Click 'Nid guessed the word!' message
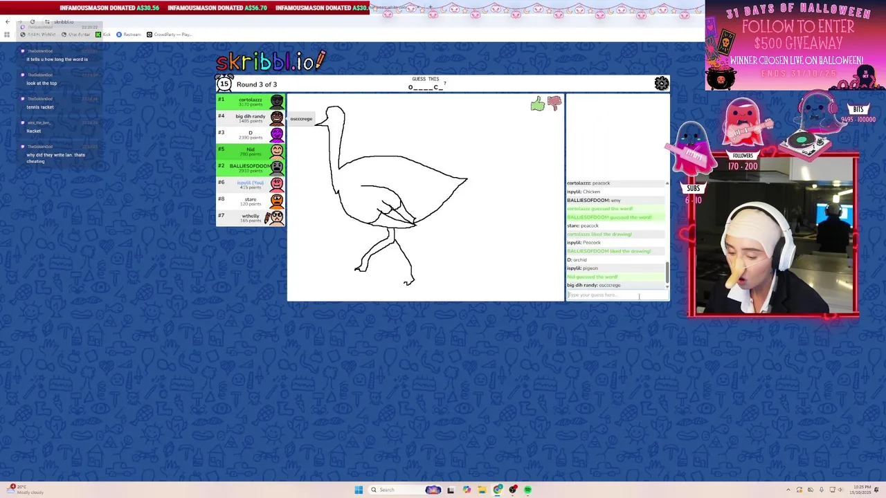886x498 pixels. point(593,277)
